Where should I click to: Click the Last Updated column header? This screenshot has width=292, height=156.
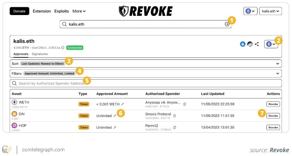point(212,94)
